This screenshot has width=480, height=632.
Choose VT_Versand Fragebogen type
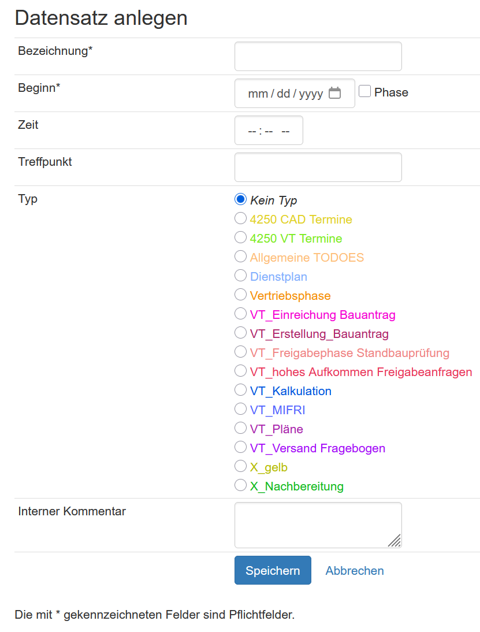coord(240,447)
